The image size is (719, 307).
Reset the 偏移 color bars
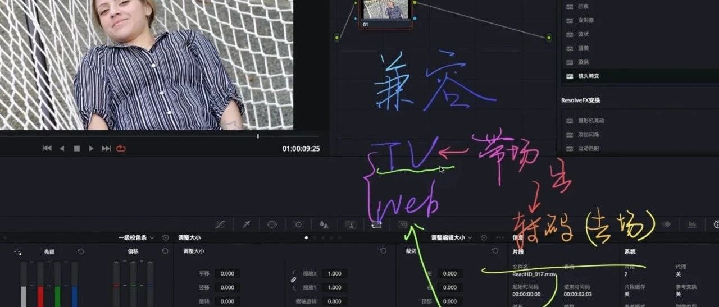[165, 251]
